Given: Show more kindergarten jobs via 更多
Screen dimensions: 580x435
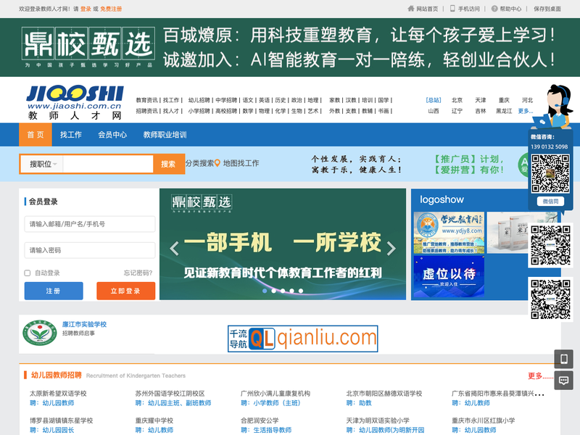Looking at the screenshot, I should pos(536,376).
